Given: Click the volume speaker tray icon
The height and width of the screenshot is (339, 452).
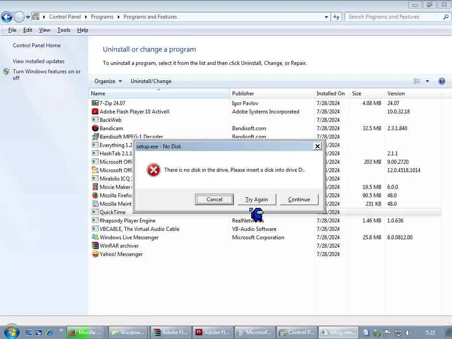Looking at the screenshot, I should tap(408, 333).
